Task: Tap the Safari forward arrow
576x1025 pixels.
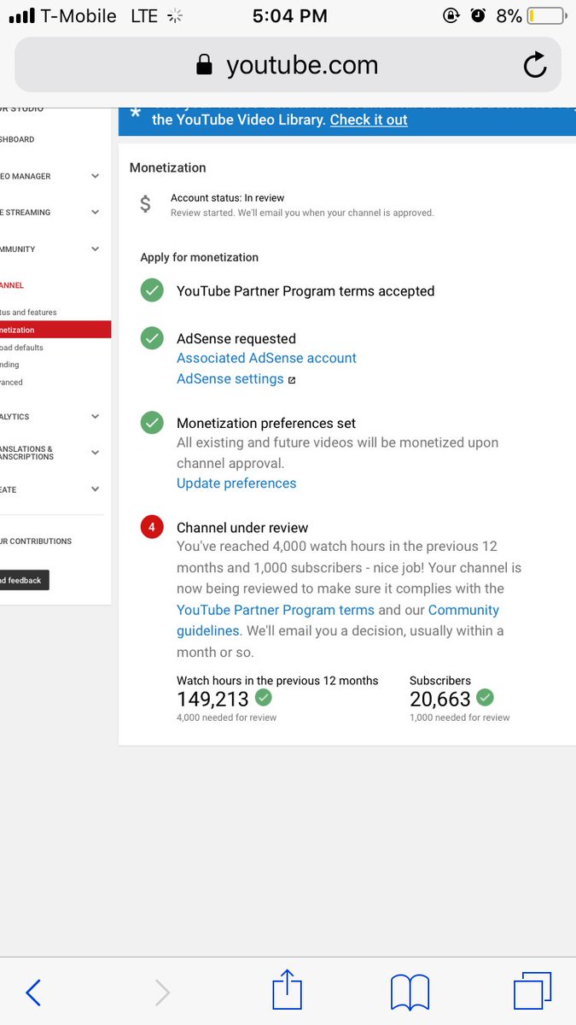Action: click(x=162, y=993)
